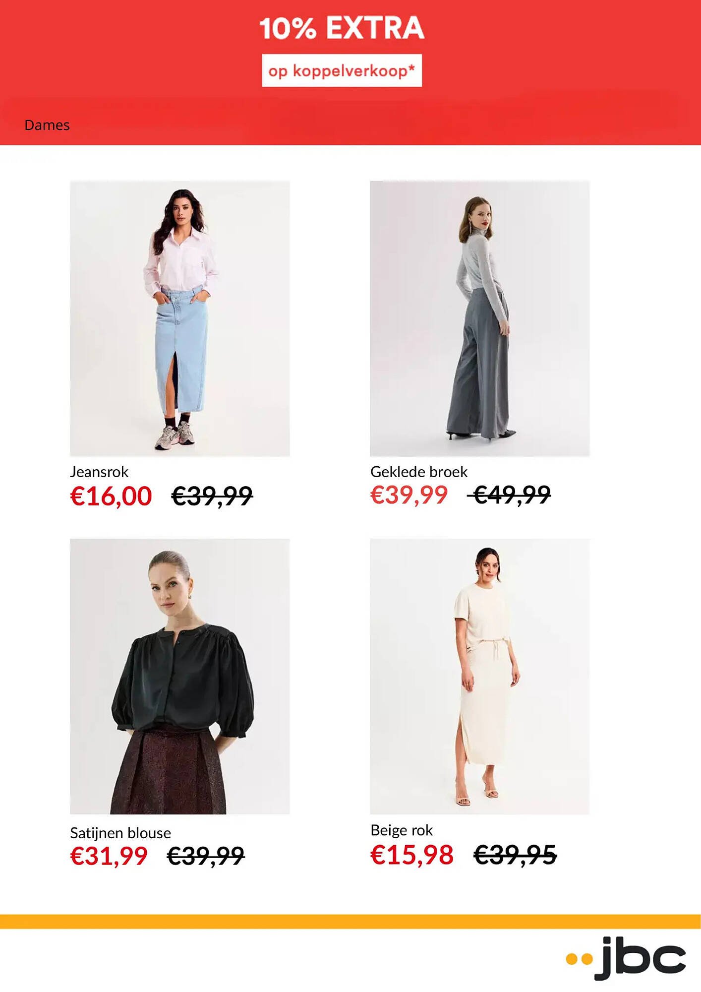Open the Satijnen blouse product photo
Image resolution: width=701 pixels, height=992 pixels.
pyautogui.click(x=179, y=676)
